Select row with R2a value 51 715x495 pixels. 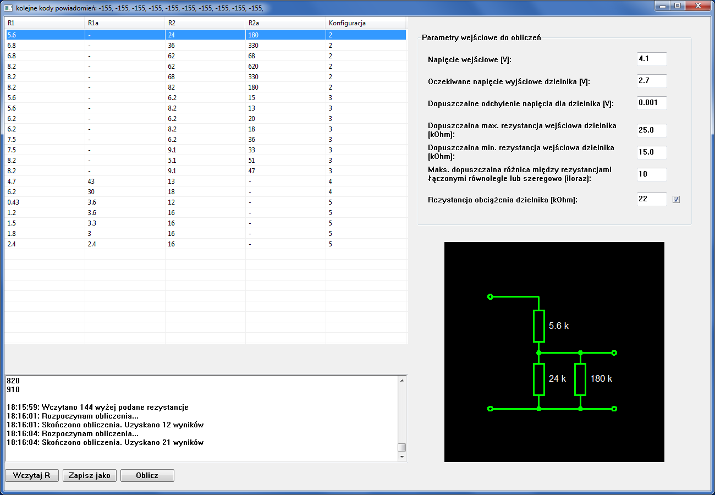coord(205,160)
